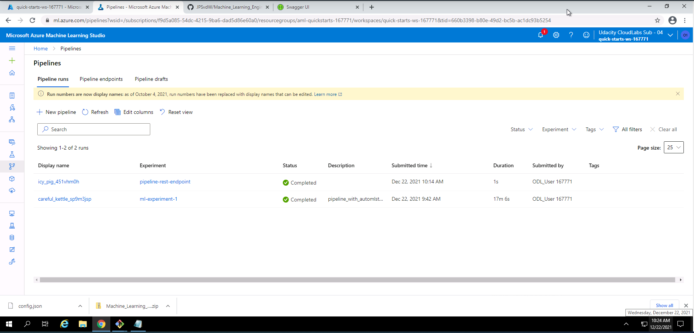Open Designer icon in sidebar
Image resolution: width=694 pixels, height=333 pixels.
pyautogui.click(x=12, y=120)
